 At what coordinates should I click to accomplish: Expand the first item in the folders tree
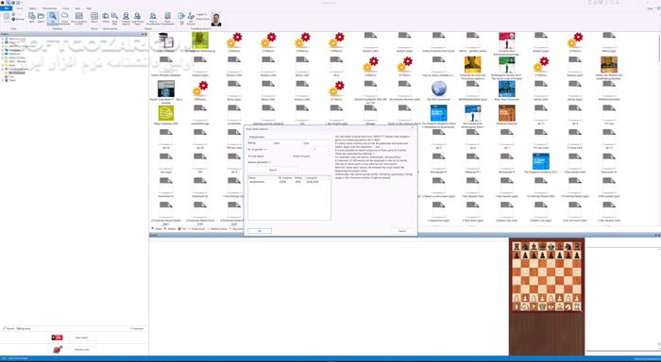tap(3, 39)
